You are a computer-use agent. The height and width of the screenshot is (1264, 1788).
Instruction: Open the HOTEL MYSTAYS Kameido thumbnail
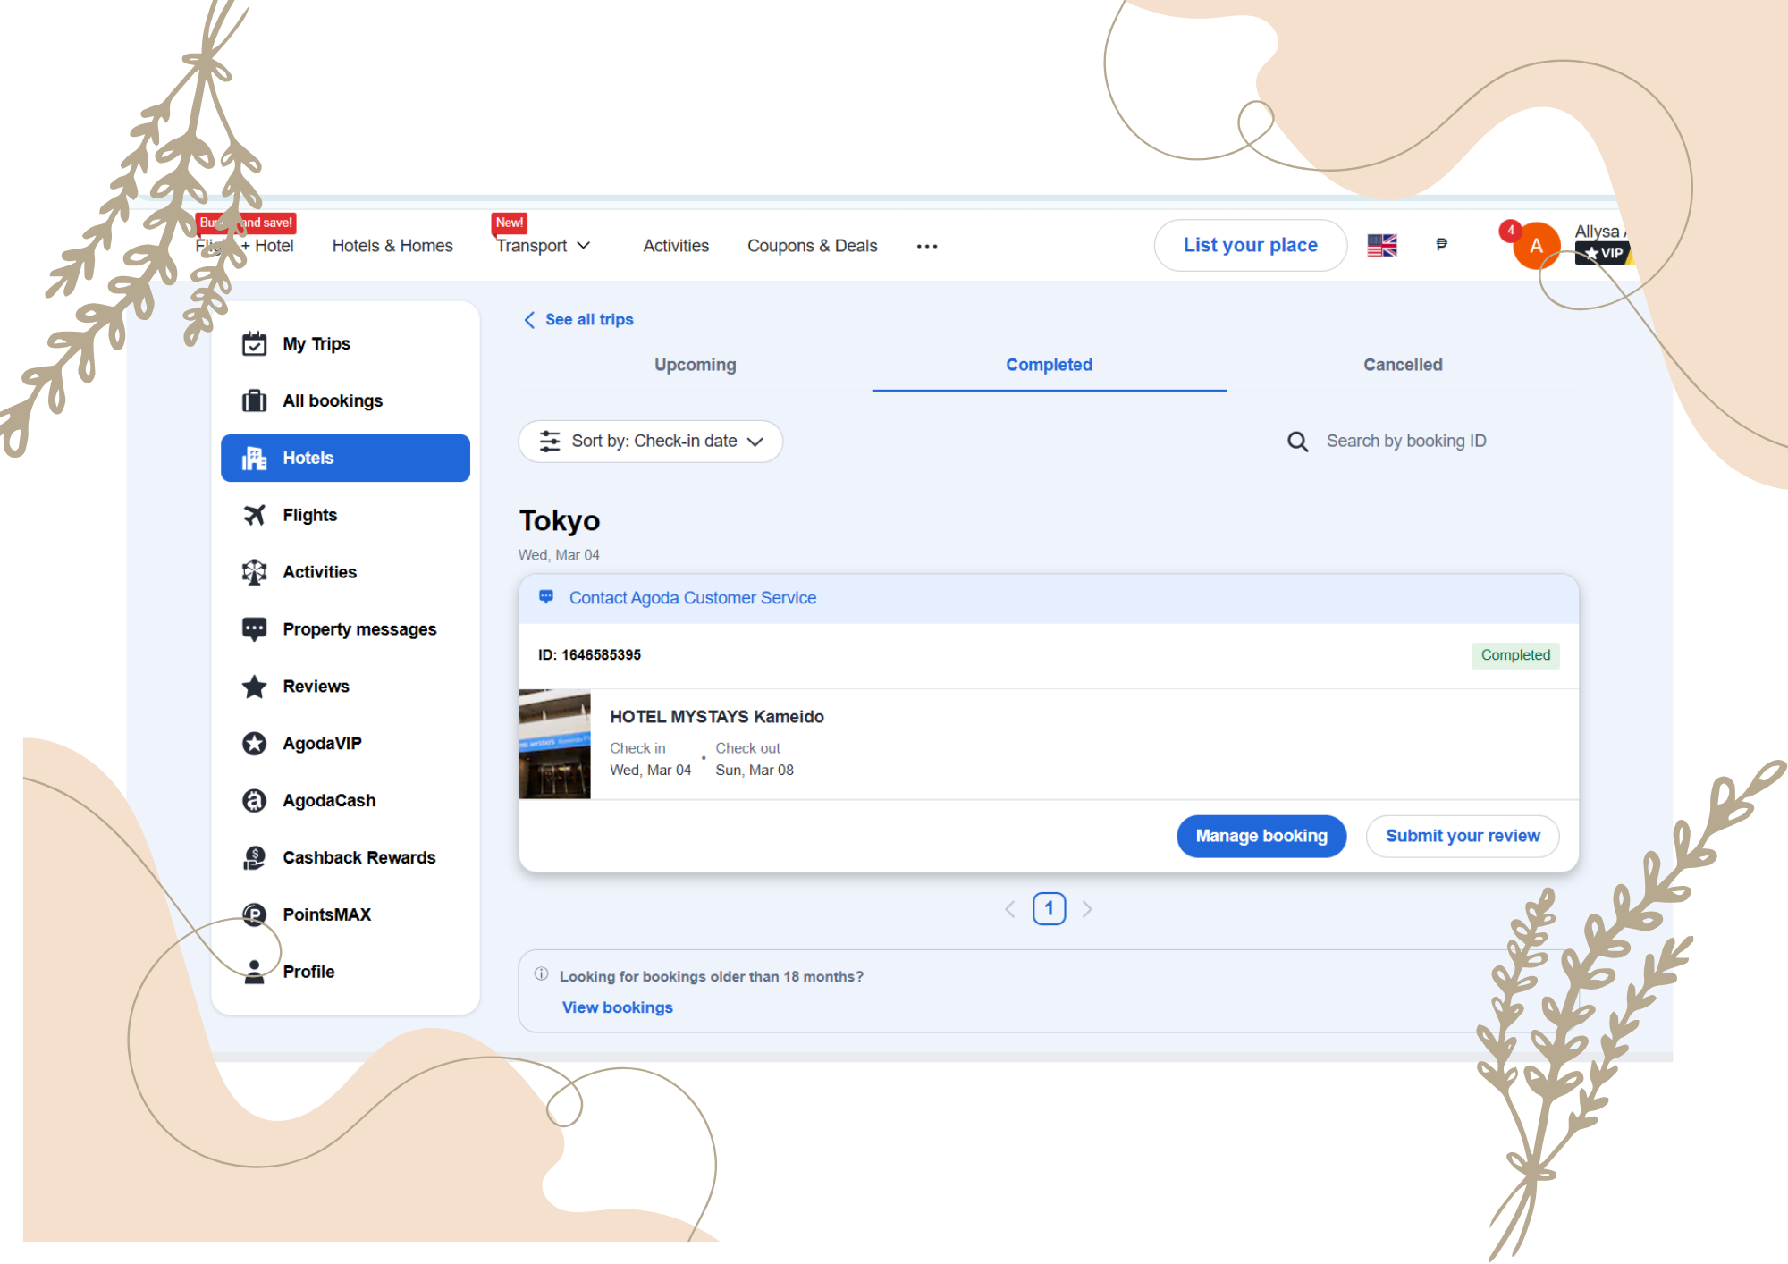(554, 744)
